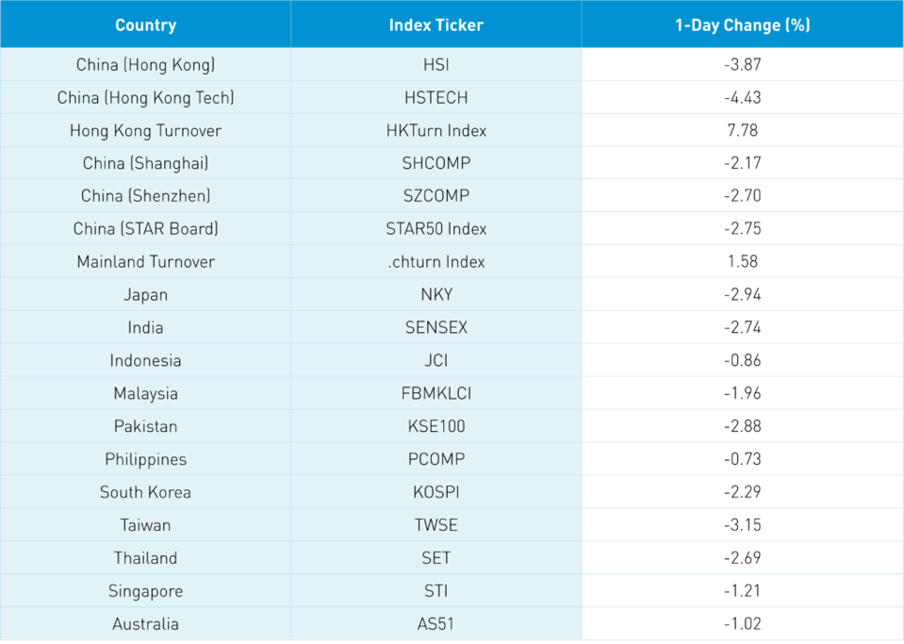Select Indonesia's -0.86 change value

(742, 360)
